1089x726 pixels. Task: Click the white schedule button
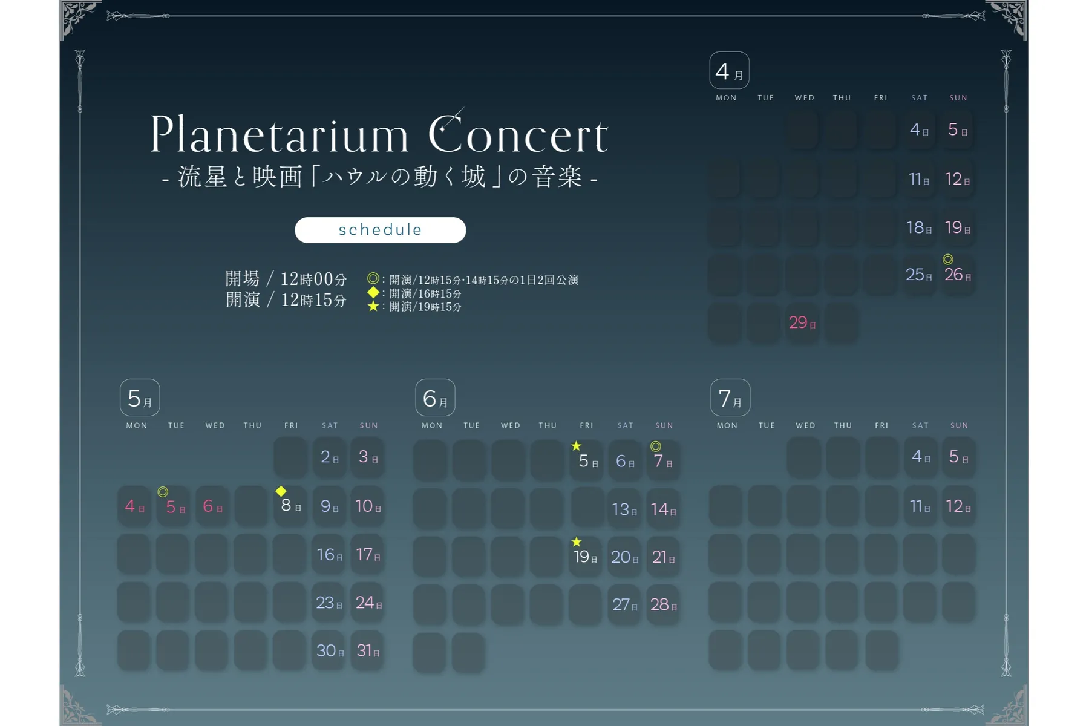pos(380,230)
